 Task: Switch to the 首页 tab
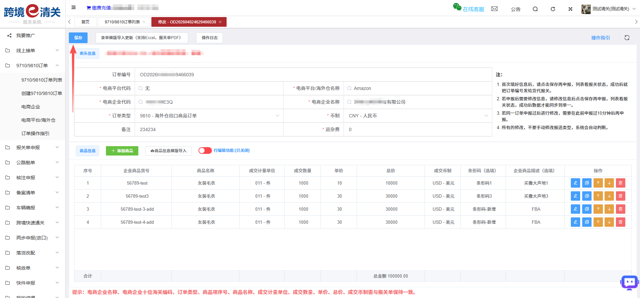86,22
